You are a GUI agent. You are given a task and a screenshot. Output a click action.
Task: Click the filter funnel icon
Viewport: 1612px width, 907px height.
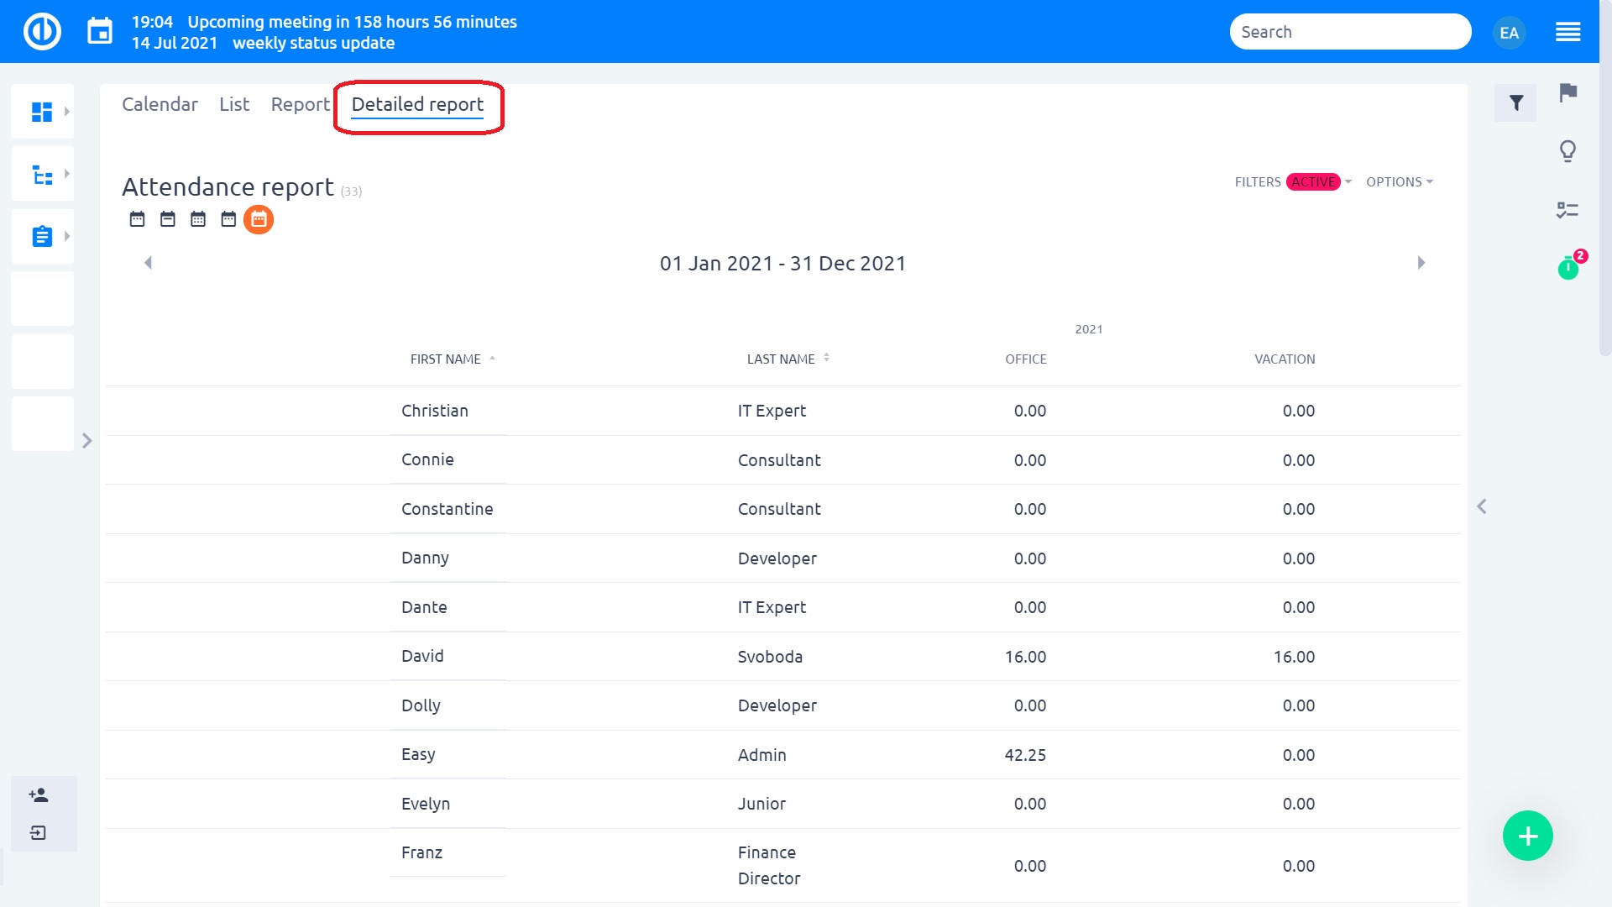1515,103
